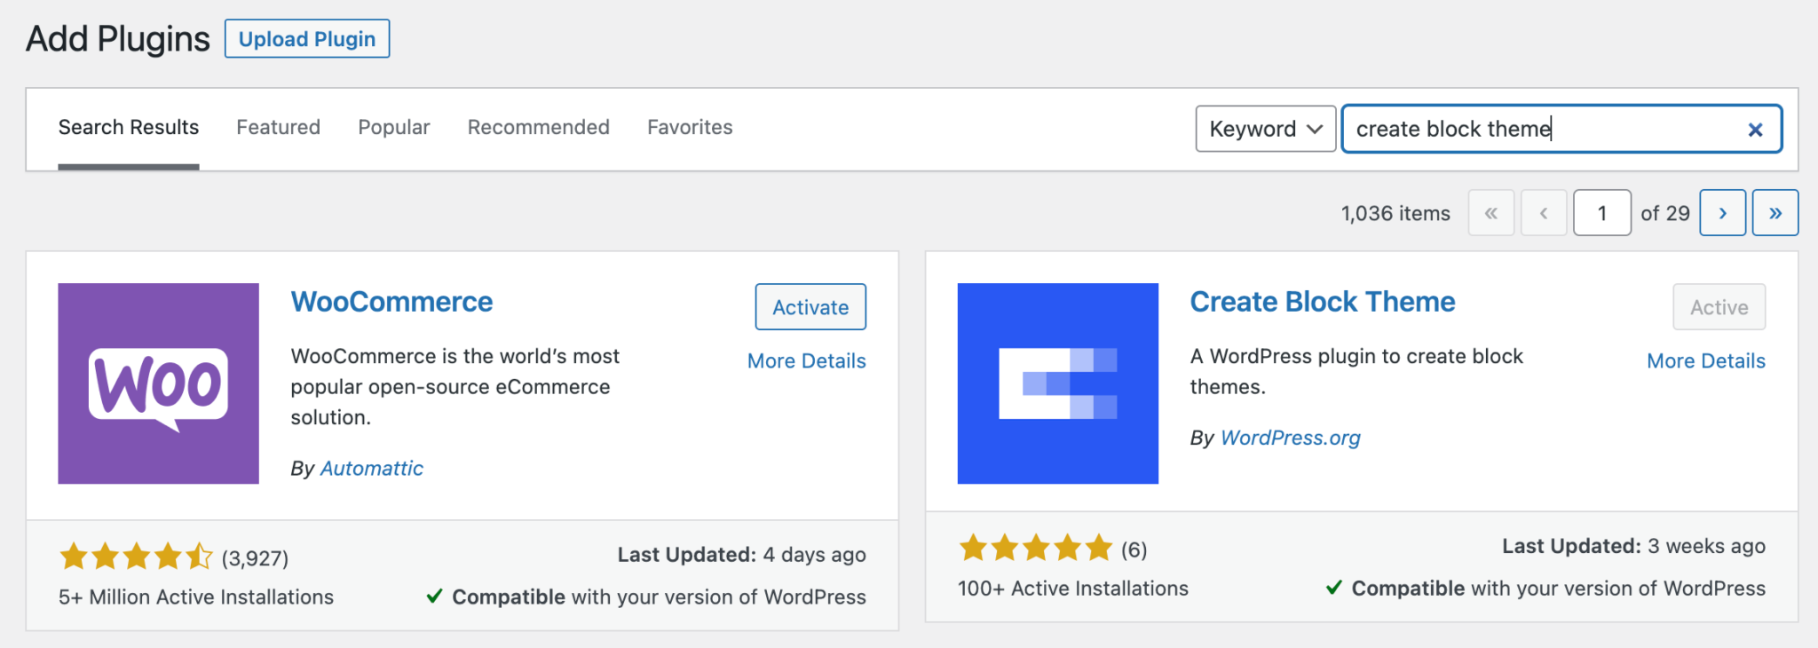Viewport: 1818px width, 648px height.
Task: Click WooCommerce star rating
Action: (x=137, y=557)
